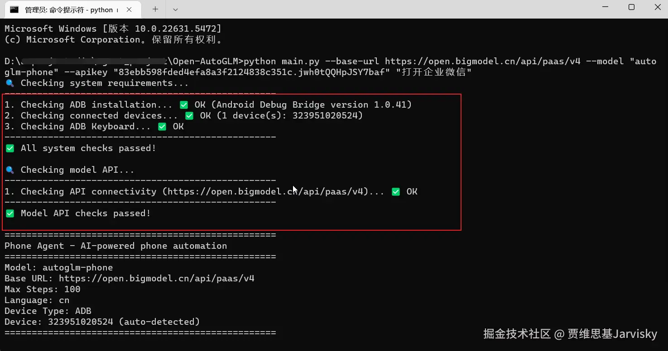
Task: Click green check next to ADB Keyboard
Action: tap(162, 127)
